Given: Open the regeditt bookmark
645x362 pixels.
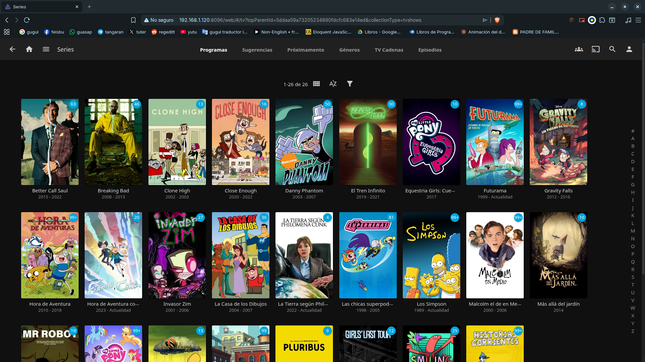Looking at the screenshot, I should [x=163, y=32].
